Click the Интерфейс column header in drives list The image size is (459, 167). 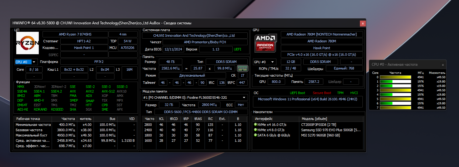(276, 119)
